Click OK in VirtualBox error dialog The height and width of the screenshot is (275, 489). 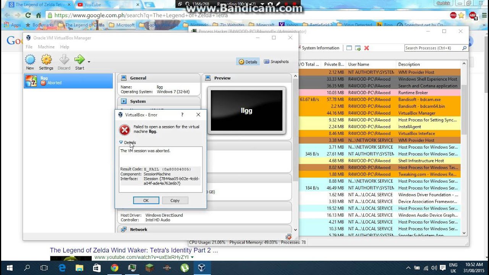click(x=146, y=201)
